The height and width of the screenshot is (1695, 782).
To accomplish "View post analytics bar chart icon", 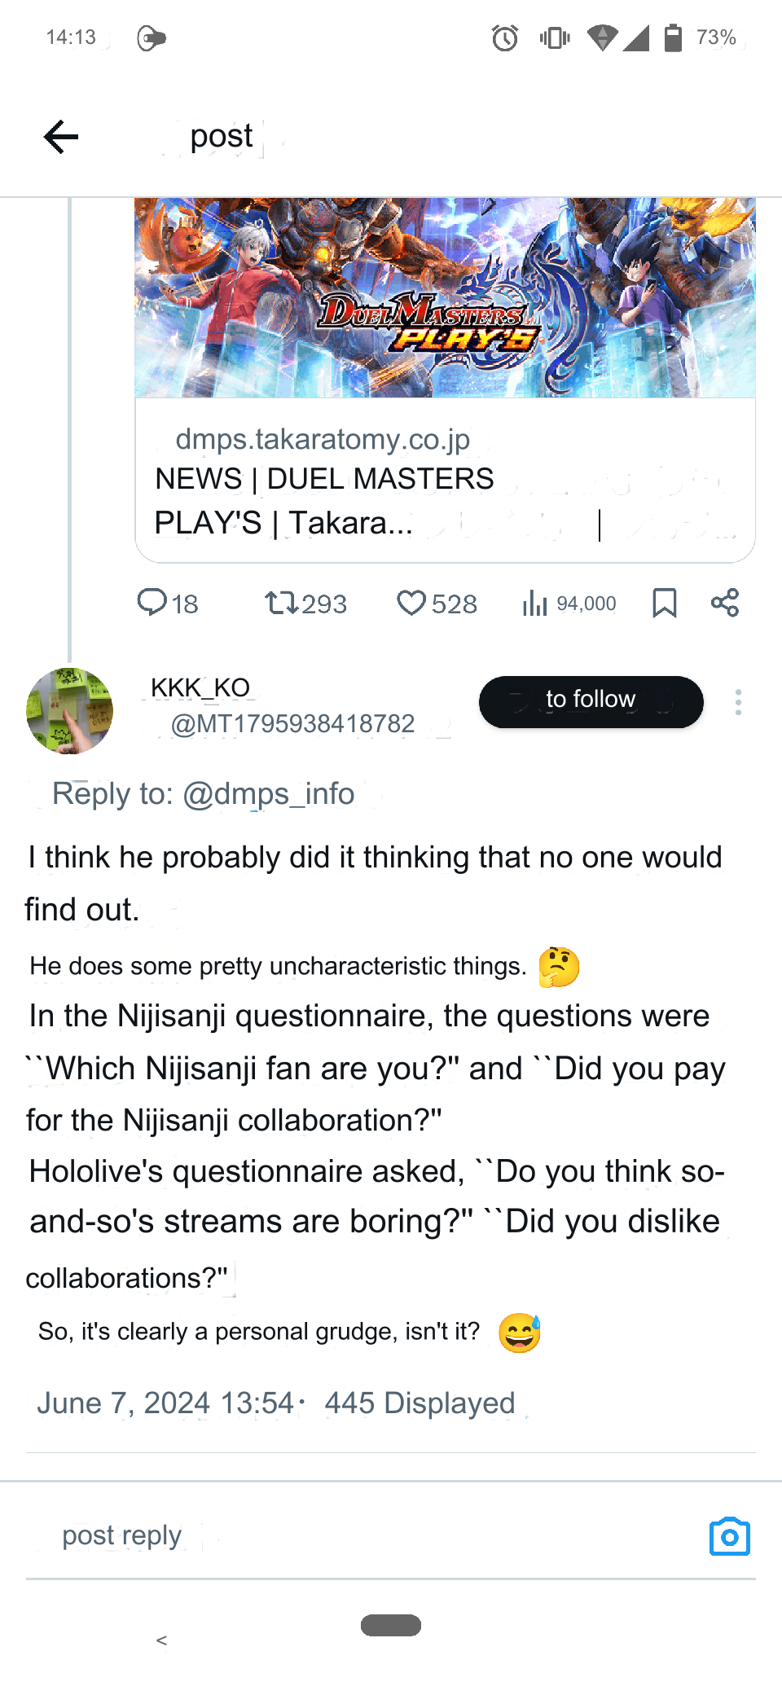I will pos(534,603).
